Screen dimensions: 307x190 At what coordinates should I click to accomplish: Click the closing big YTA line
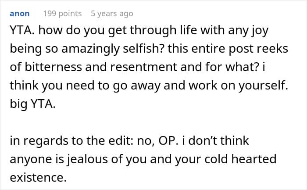[x=33, y=104]
